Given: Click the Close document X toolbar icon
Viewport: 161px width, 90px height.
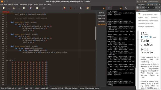Looking at the screenshot, I should pyautogui.click(x=44, y=8).
